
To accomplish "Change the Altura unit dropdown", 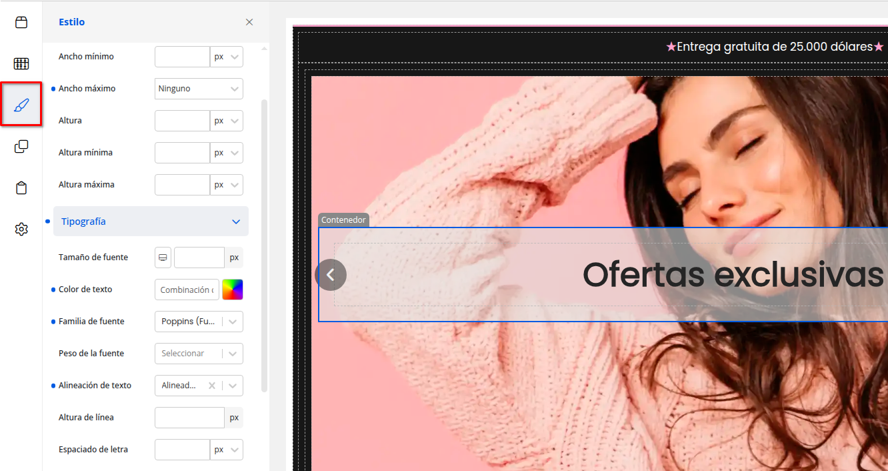I will tap(226, 121).
